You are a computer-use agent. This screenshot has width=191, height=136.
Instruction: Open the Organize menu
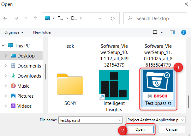pos(14,32)
